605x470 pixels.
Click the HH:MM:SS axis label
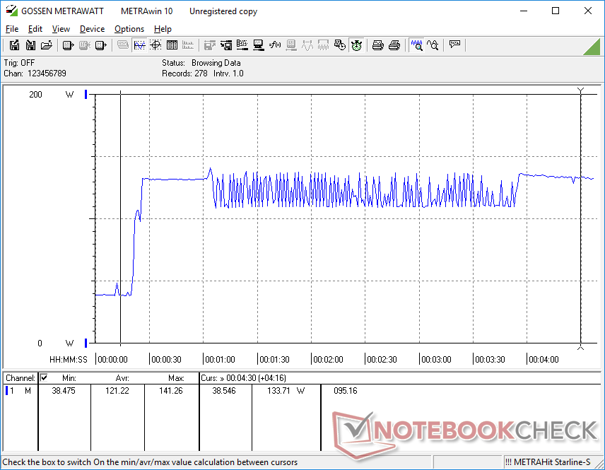(x=69, y=360)
